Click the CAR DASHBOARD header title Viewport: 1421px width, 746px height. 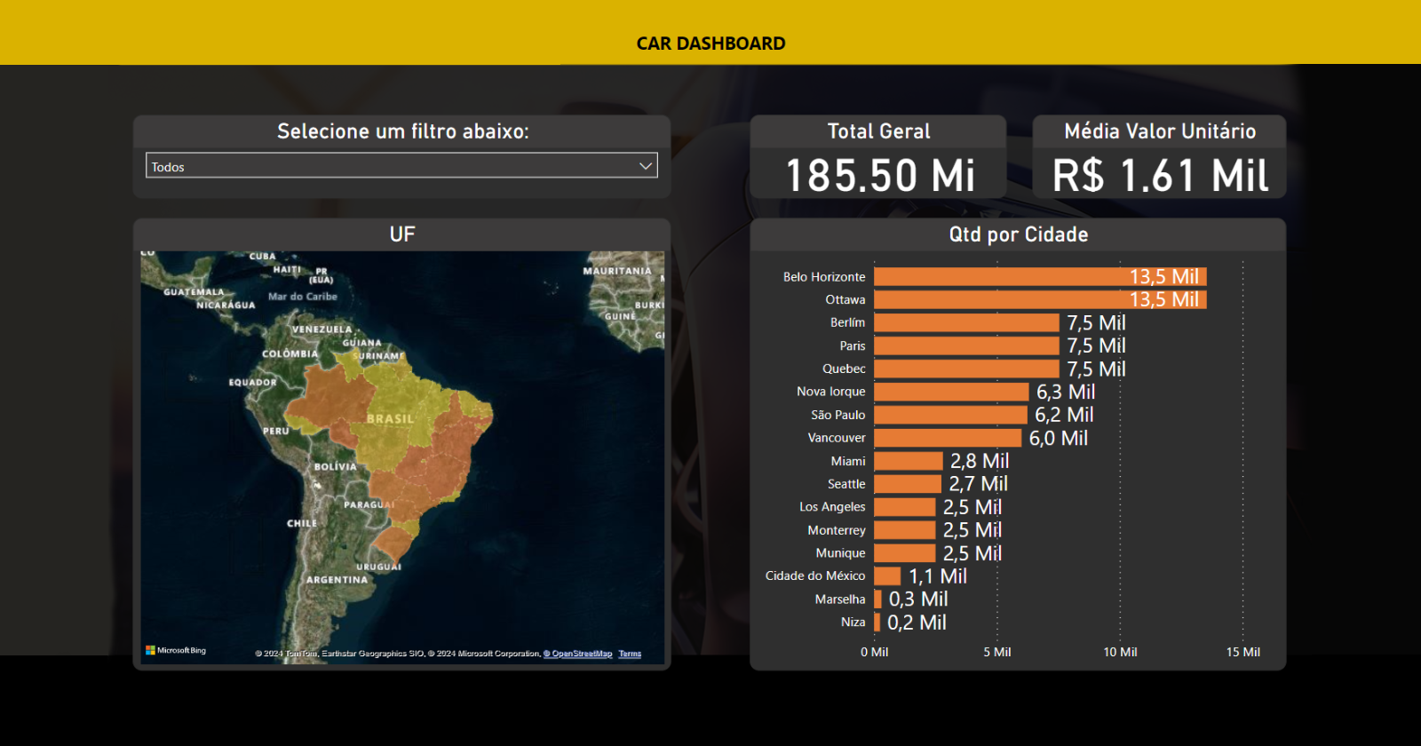pos(710,44)
